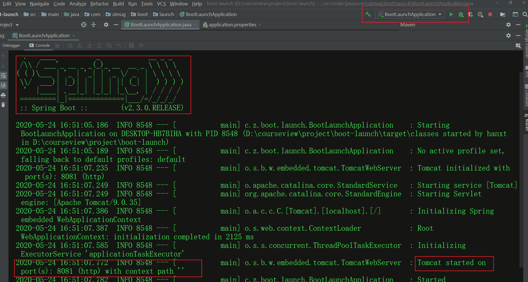528x282 pixels.
Task: Close the BootLaunchApplication debug session tab
Action: [74, 36]
